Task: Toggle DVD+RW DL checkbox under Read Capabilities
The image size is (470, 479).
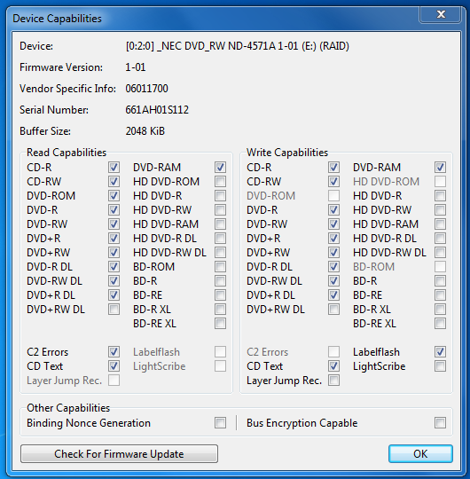Action: pyautogui.click(x=114, y=310)
